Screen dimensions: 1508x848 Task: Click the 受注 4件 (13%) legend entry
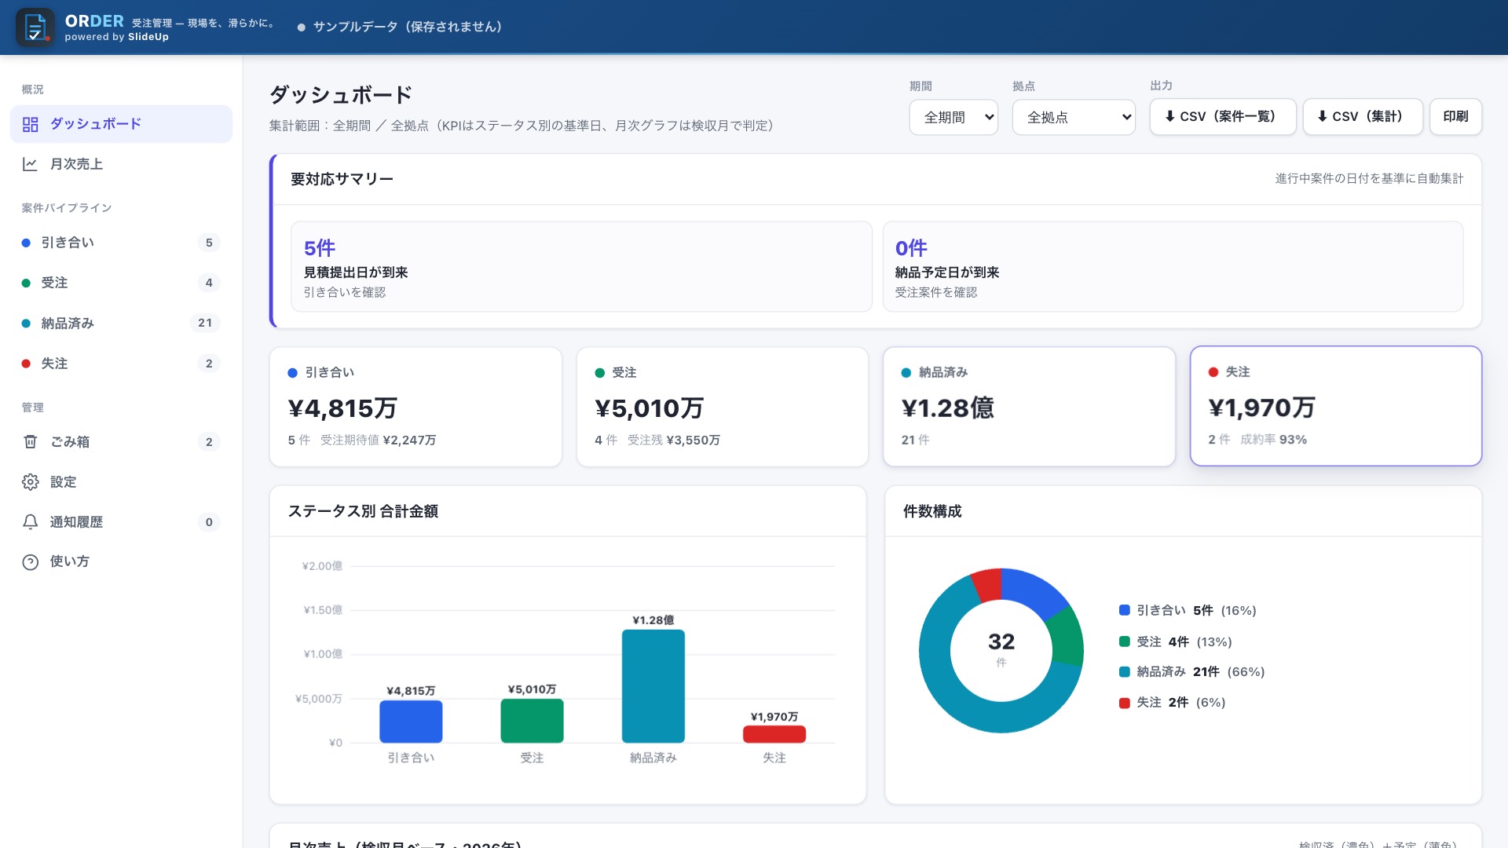[1175, 641]
